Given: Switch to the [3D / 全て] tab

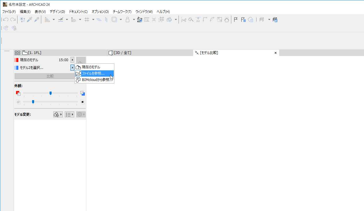Looking at the screenshot, I should 150,53.
